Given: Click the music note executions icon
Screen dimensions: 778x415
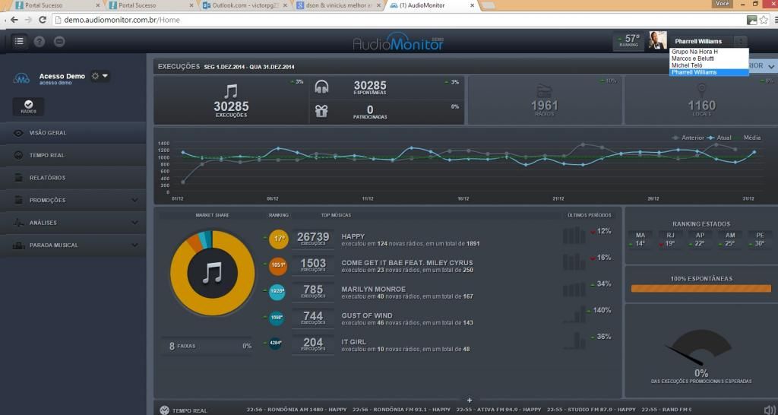Looking at the screenshot, I should pos(231,90).
